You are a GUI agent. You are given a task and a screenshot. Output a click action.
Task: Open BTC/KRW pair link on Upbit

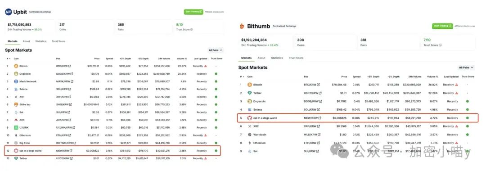click(x=63, y=66)
